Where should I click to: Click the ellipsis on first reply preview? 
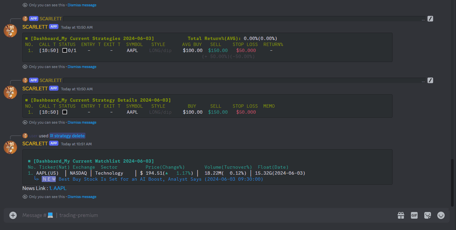pos(423,19)
